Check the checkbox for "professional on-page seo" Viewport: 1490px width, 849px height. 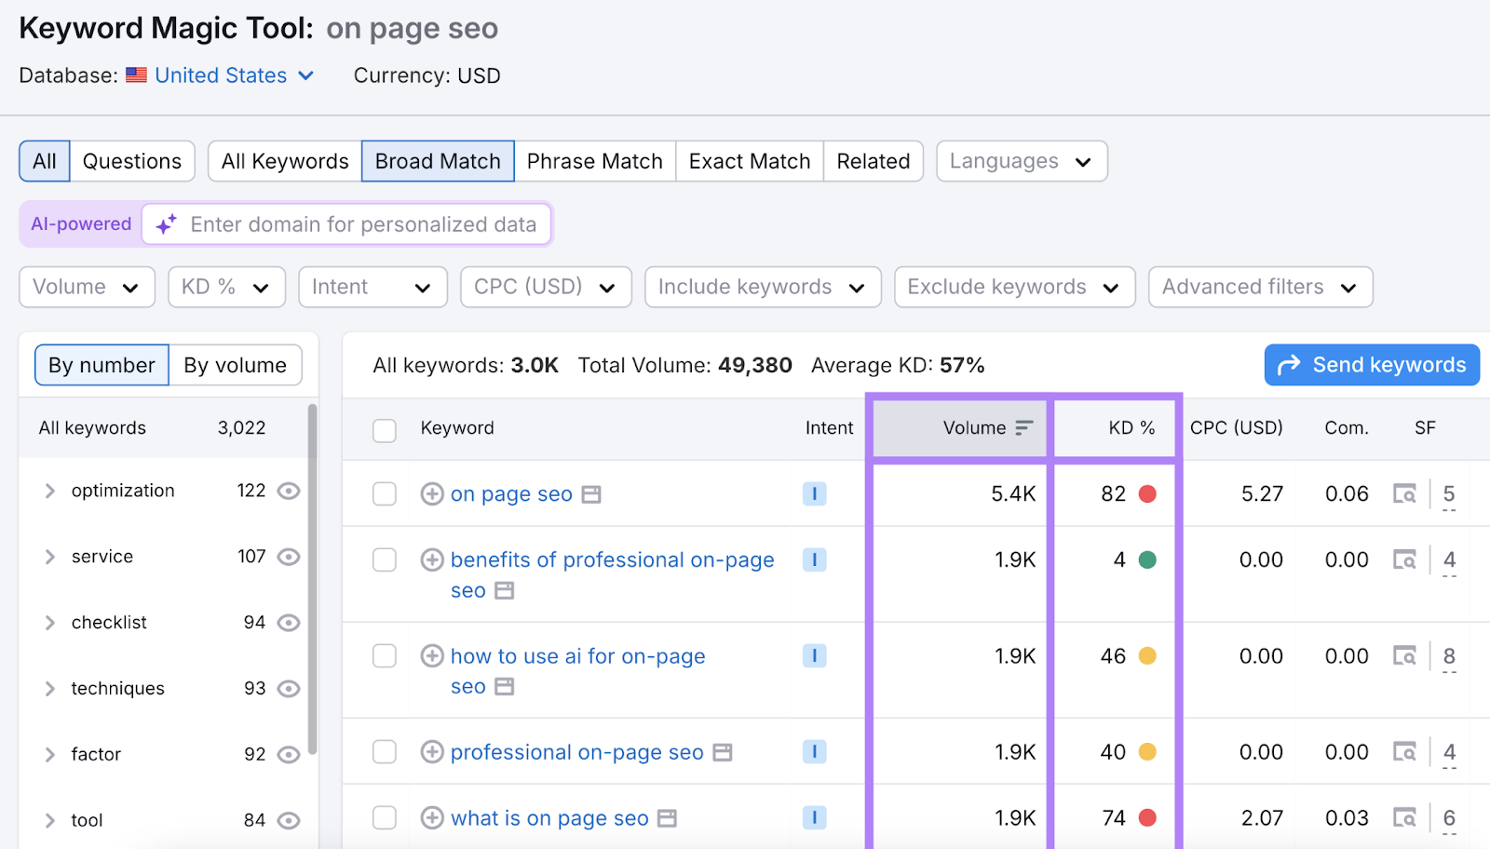point(384,751)
